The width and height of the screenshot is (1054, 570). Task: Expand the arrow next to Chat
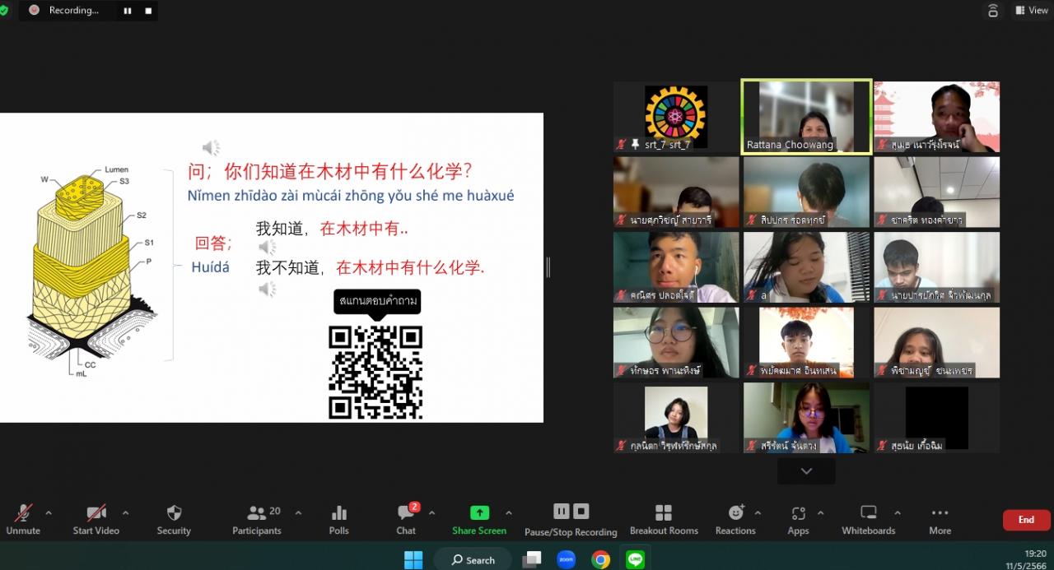coord(431,512)
